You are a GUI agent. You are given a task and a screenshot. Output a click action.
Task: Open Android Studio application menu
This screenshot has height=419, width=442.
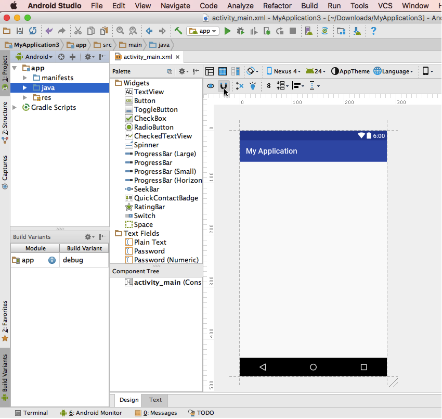point(55,6)
